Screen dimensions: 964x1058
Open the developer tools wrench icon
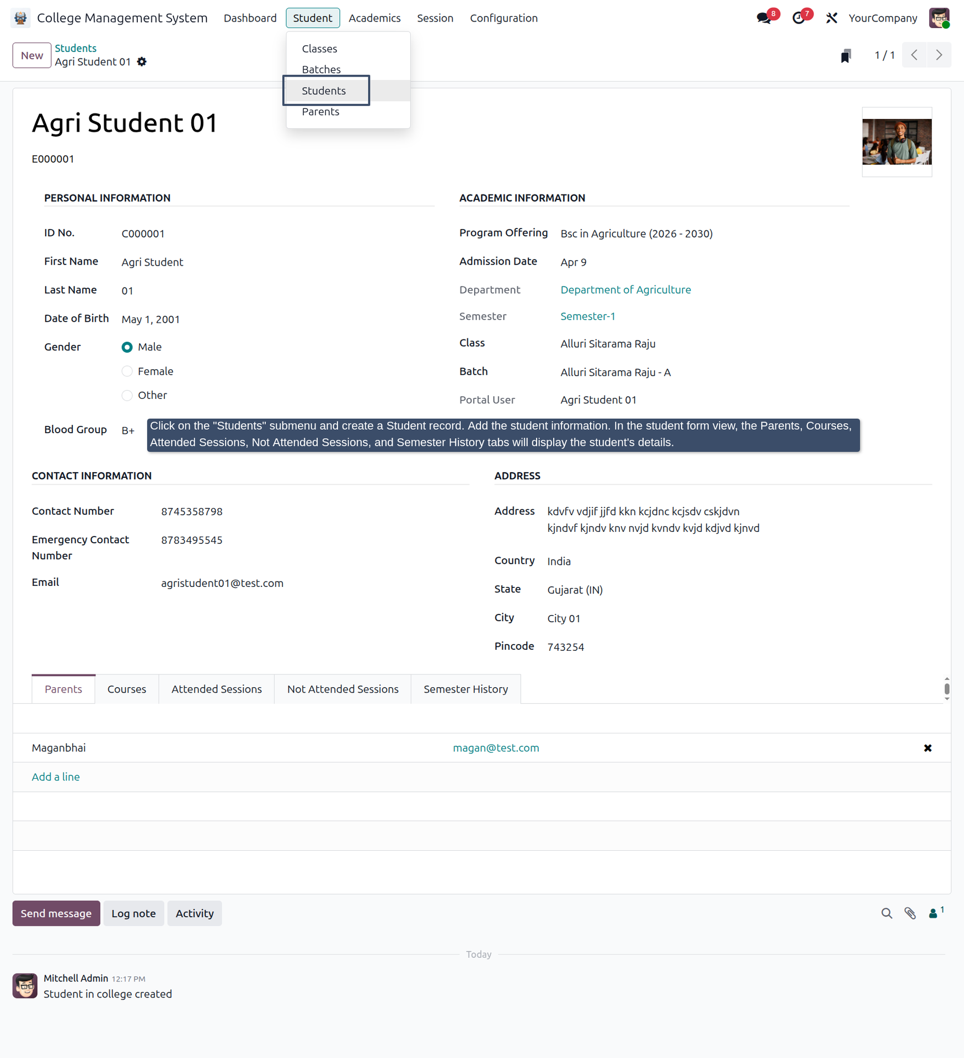pyautogui.click(x=832, y=18)
